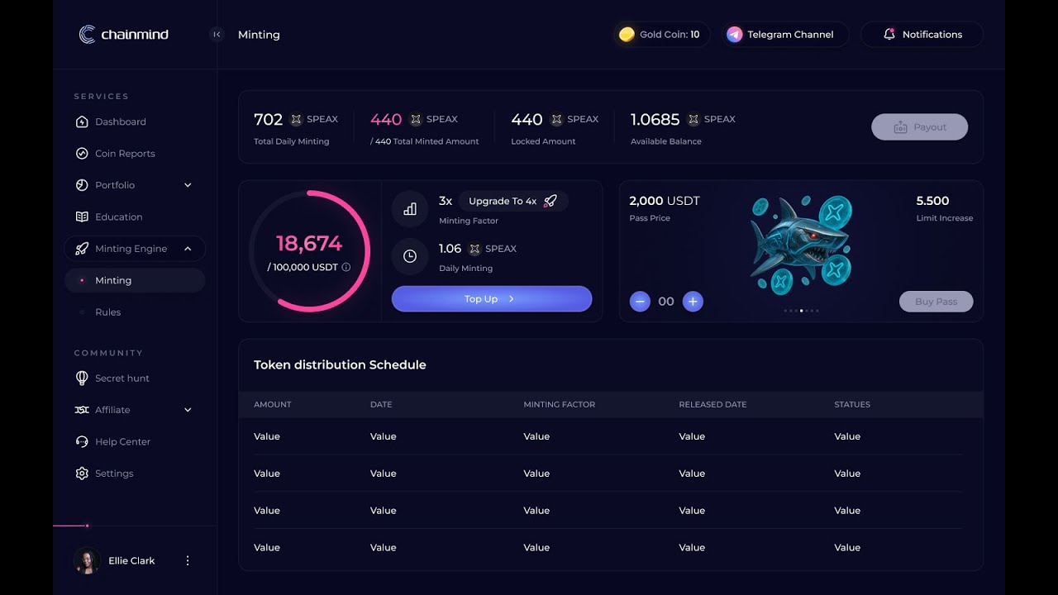Screen dimensions: 1058x595
Task: Click the STATUES column header
Action: tap(852, 405)
